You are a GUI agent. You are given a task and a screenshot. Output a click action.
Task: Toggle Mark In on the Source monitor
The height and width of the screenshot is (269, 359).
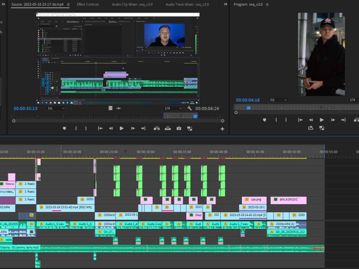(76, 128)
